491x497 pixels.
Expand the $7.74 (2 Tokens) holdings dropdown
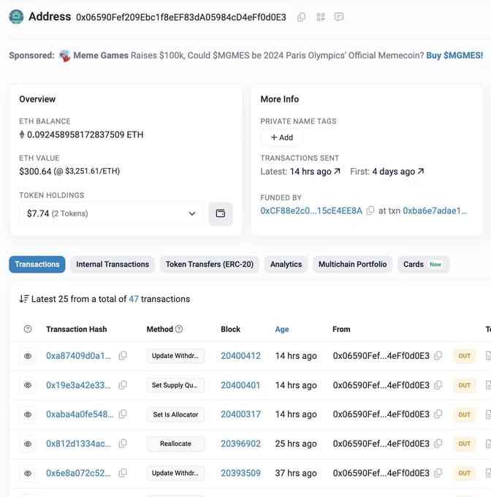coord(111,213)
